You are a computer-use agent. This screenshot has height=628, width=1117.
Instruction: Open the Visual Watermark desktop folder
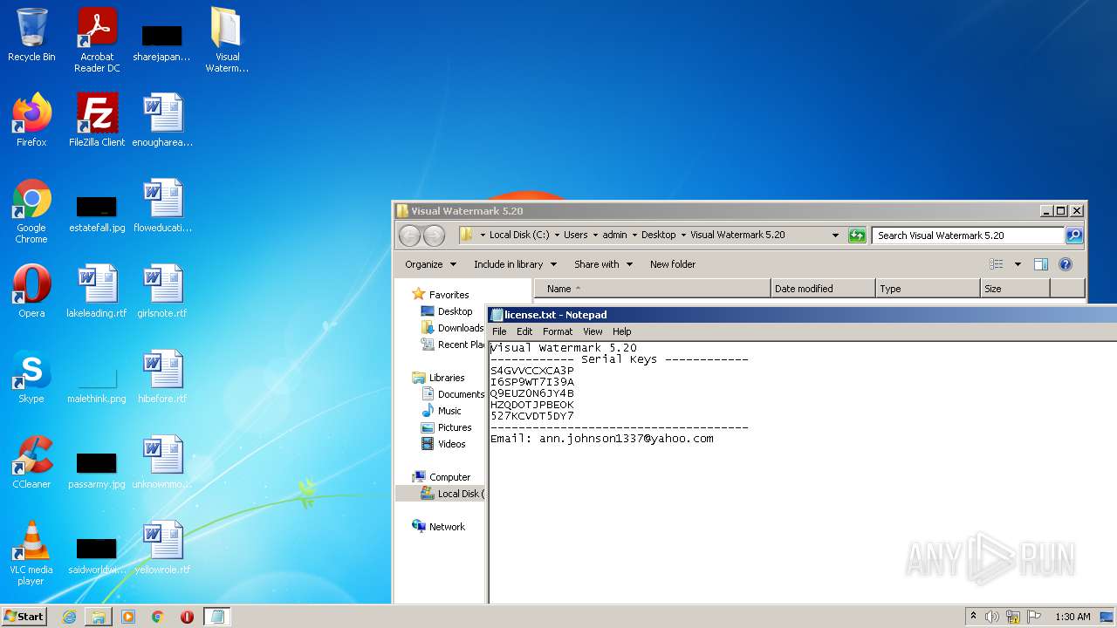point(227,40)
